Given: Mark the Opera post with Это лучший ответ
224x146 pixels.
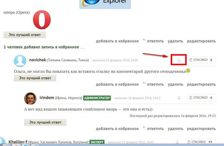Looking at the screenshot, I should point(25,35).
